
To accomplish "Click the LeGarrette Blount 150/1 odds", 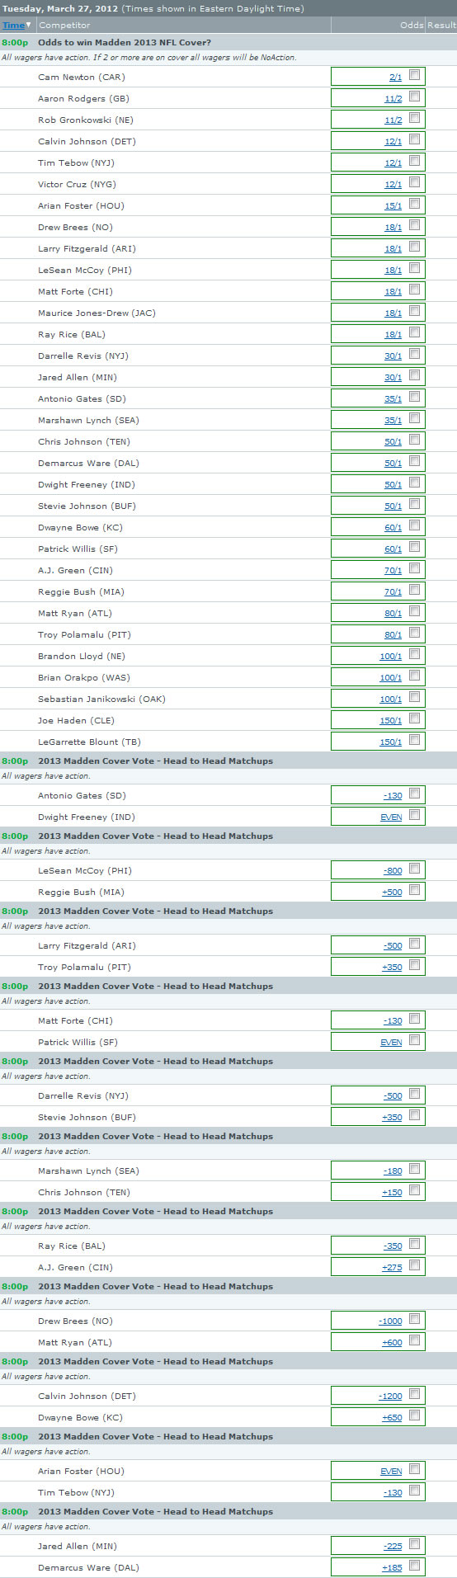I will click(x=391, y=742).
